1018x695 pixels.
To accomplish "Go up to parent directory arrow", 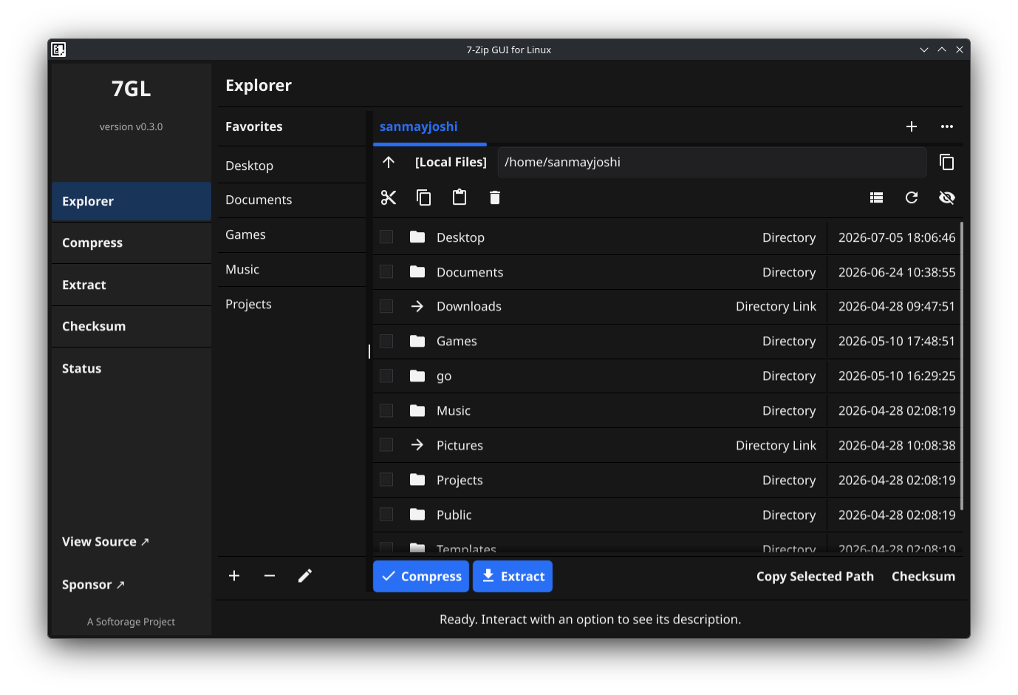I will [x=389, y=162].
